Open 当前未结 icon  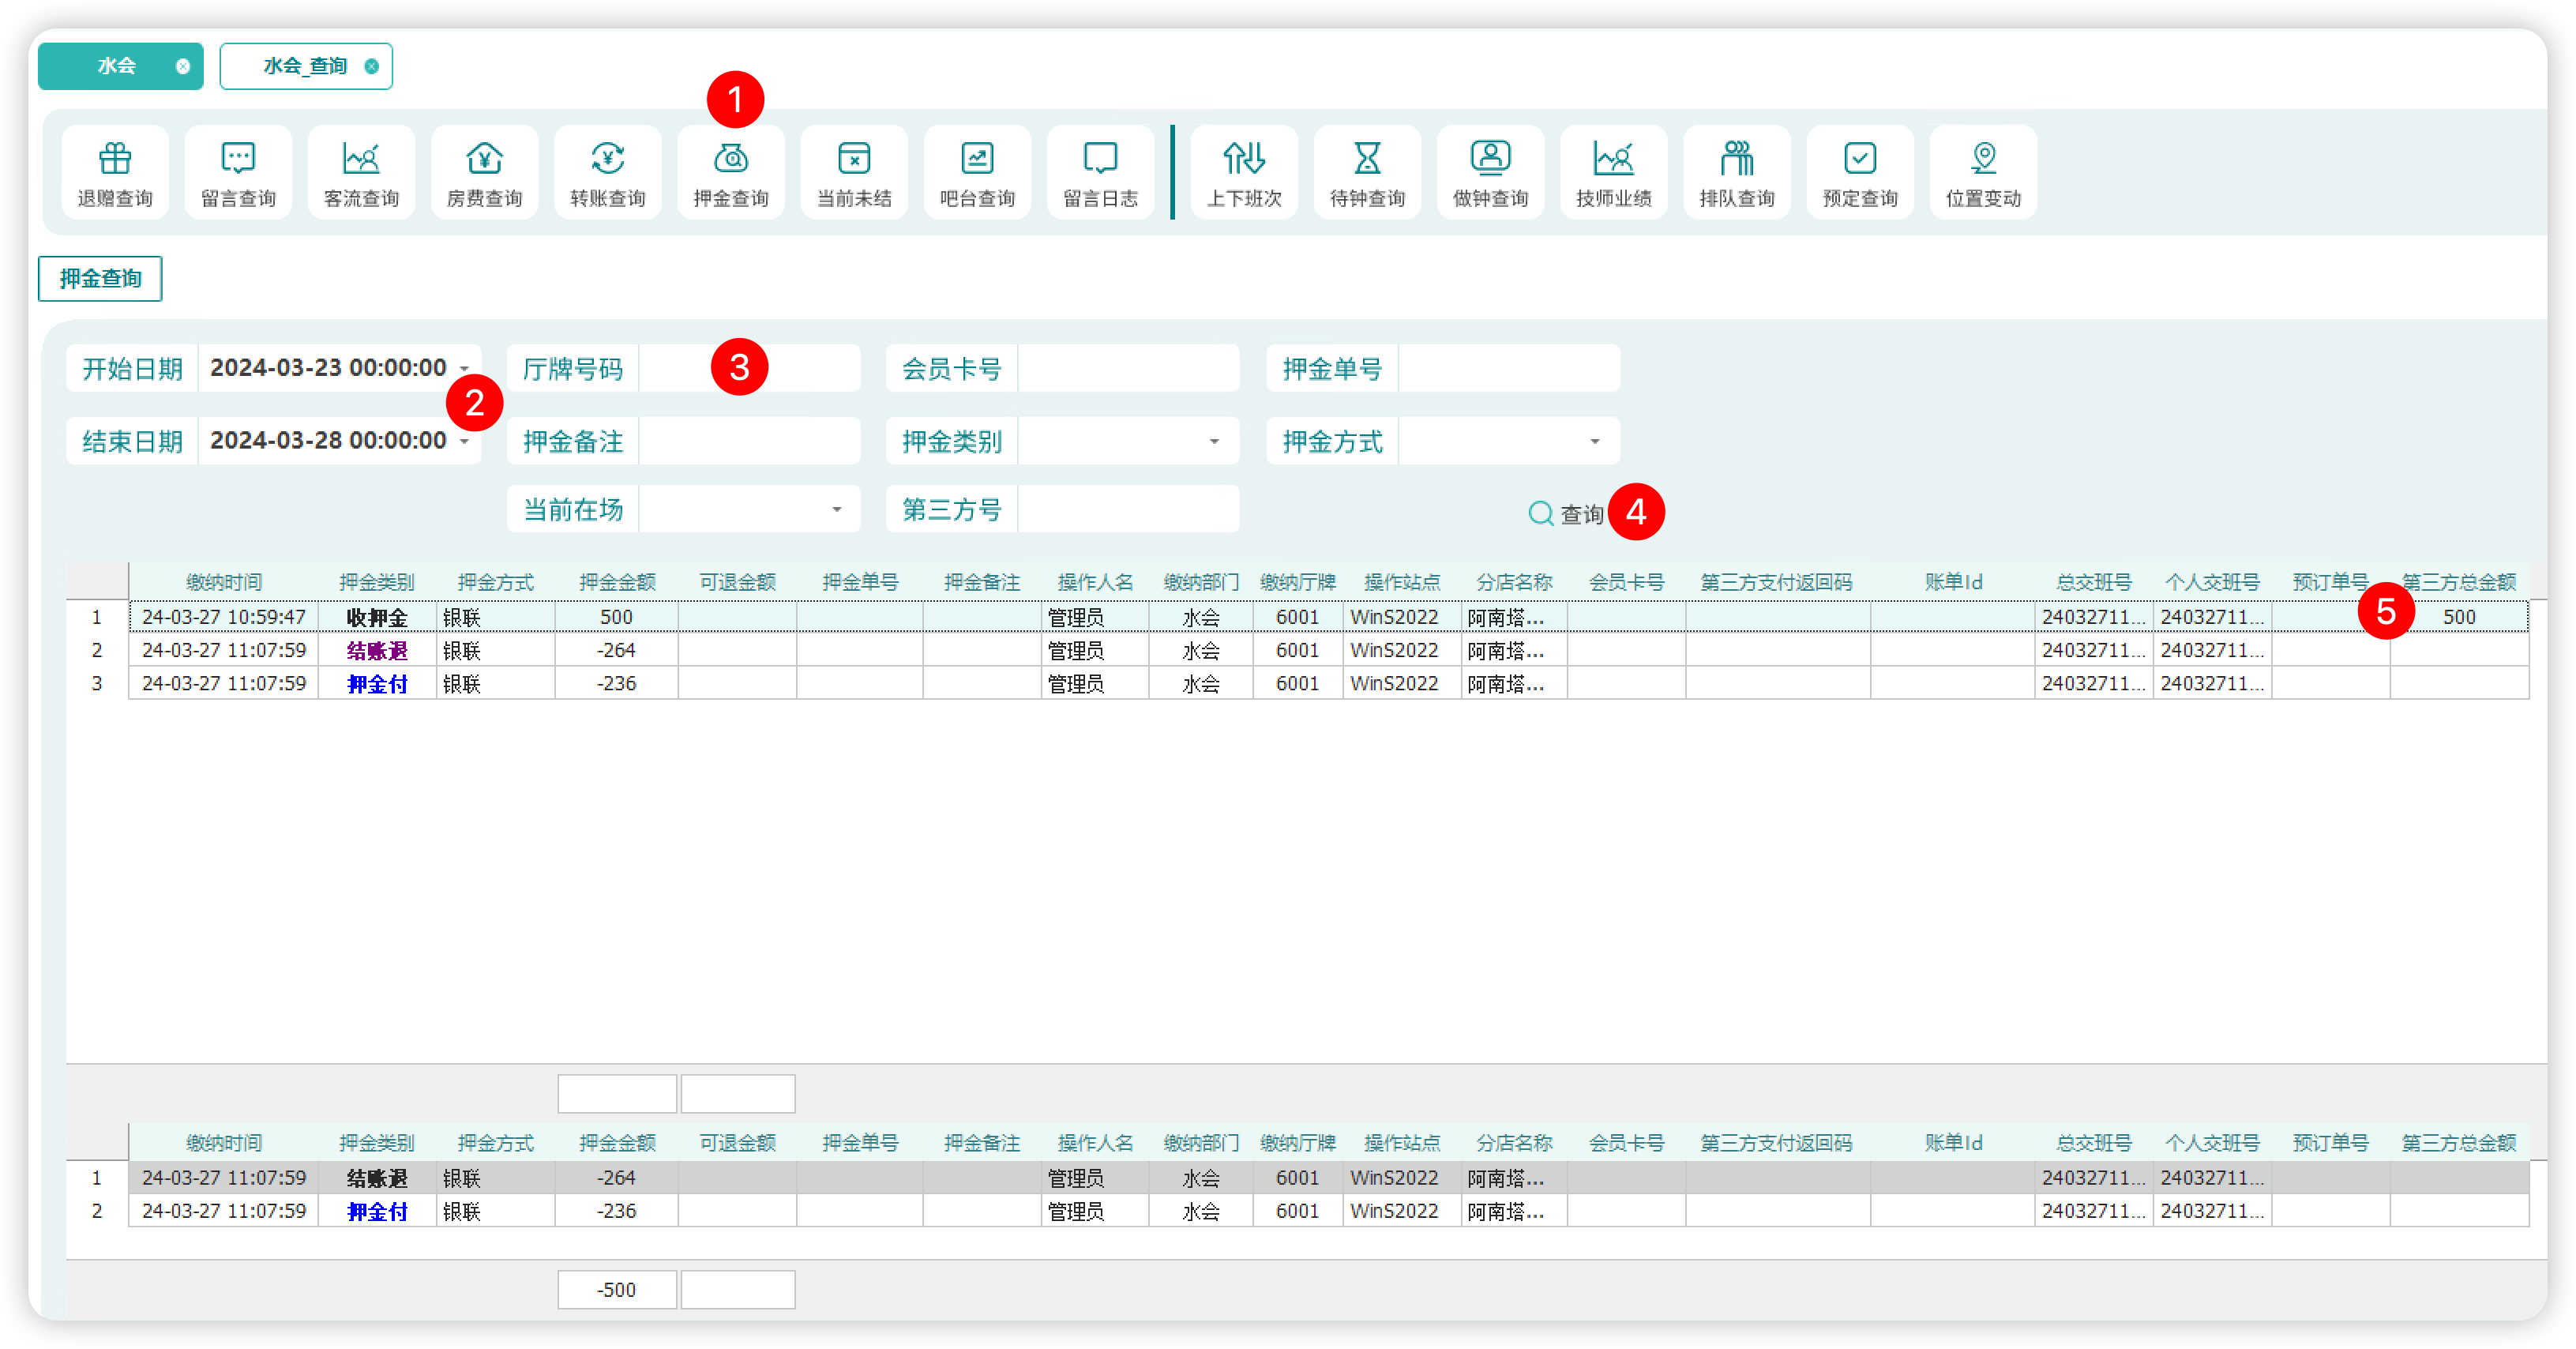tap(854, 158)
